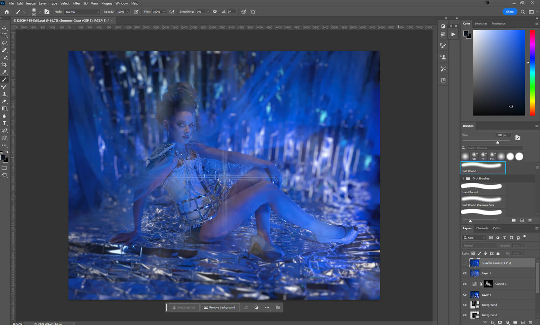This screenshot has width=540, height=325.
Task: Delete layer with the trash icon
Action: pyautogui.click(x=530, y=322)
